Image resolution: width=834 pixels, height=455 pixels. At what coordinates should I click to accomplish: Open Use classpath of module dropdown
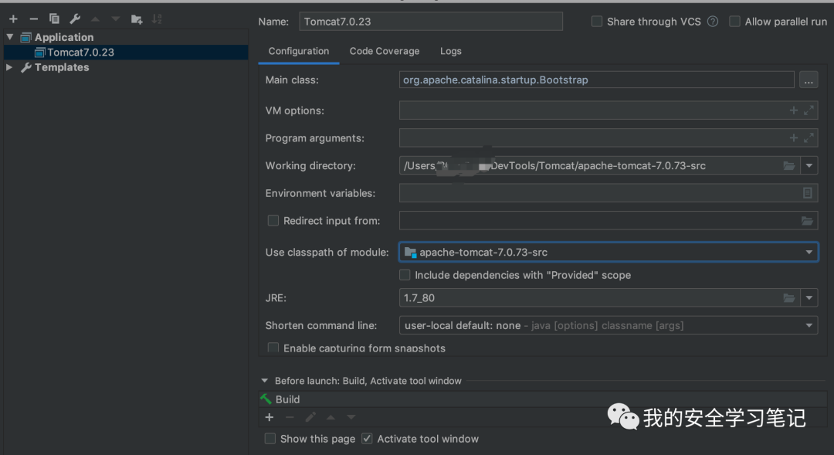click(x=809, y=253)
